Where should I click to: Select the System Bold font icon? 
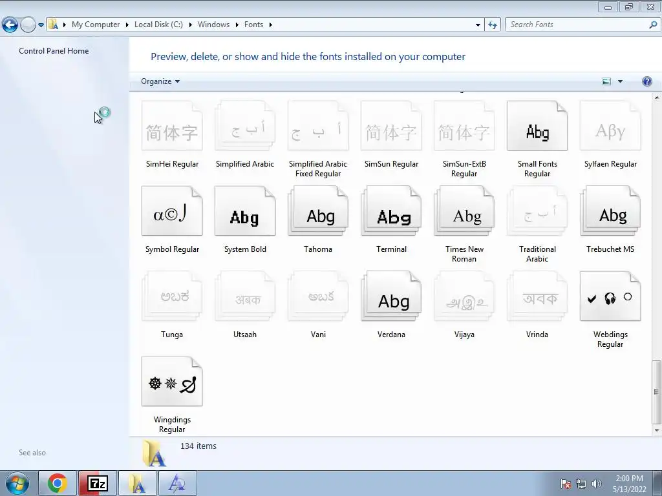(x=245, y=211)
